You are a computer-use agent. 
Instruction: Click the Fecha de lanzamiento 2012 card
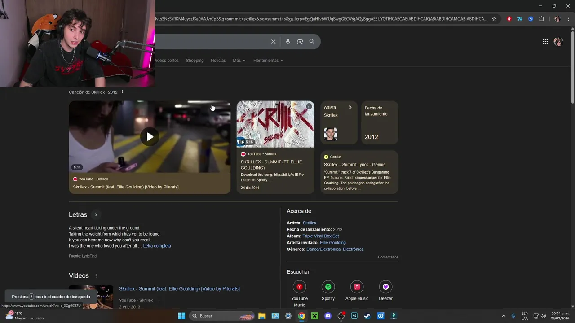[x=380, y=122]
